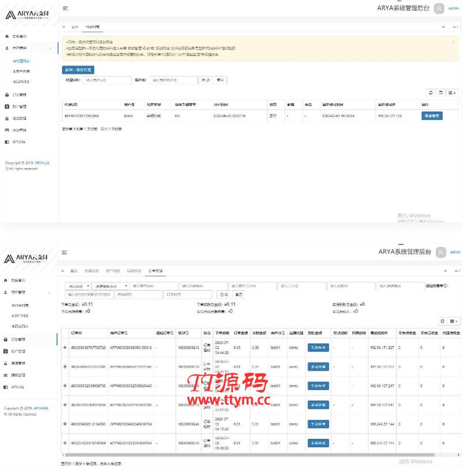
Task: Open highlighted agent list sidebar sub-item
Action: click(21, 61)
